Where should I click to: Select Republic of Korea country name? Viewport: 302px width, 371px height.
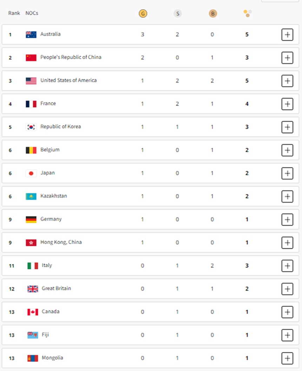coord(61,127)
